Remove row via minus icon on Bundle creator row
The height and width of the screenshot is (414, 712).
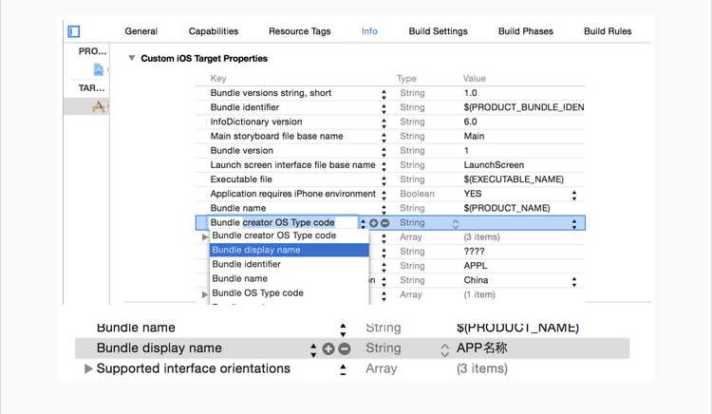click(385, 223)
